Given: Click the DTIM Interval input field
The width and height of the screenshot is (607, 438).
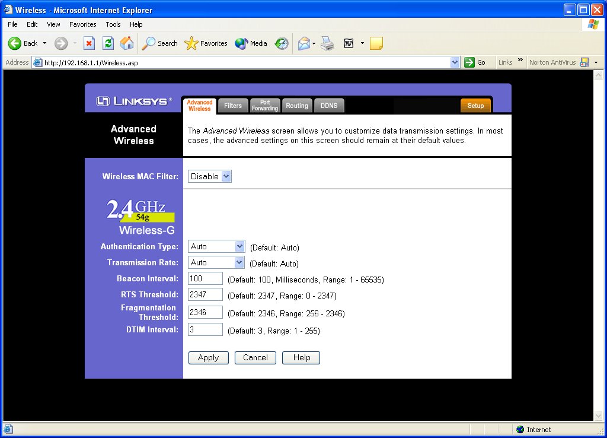Looking at the screenshot, I should pos(205,329).
